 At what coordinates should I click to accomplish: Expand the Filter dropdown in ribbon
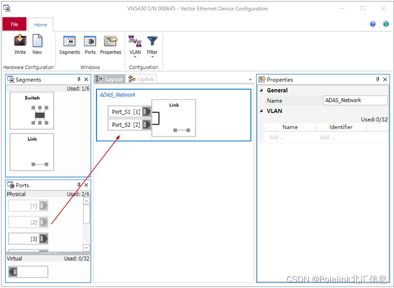click(x=152, y=46)
